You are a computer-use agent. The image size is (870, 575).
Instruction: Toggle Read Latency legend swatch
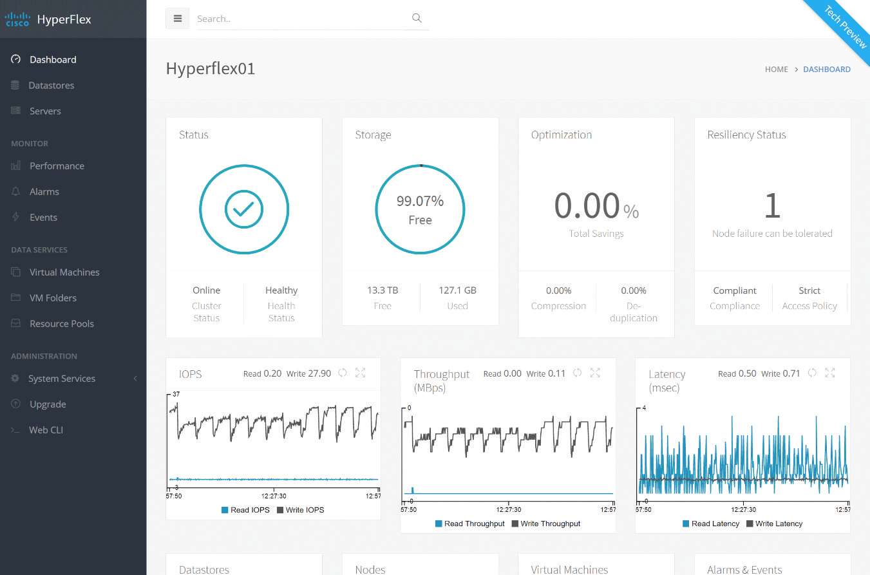(x=686, y=523)
